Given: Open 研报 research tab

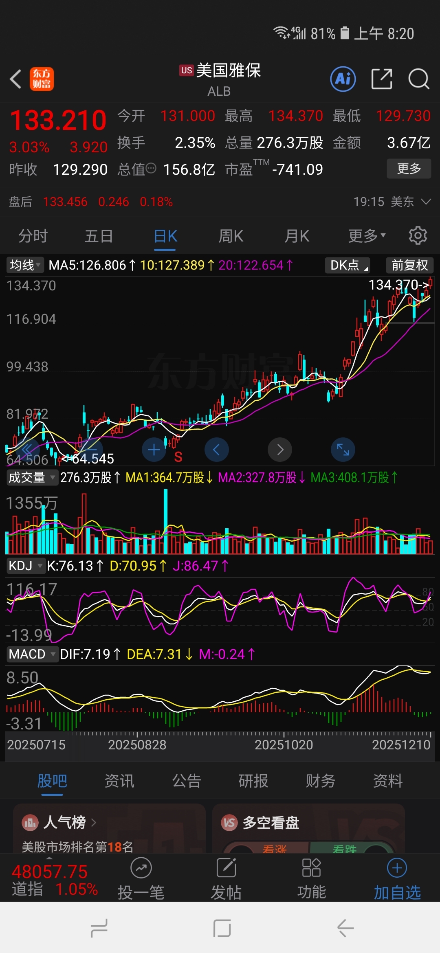Looking at the screenshot, I should [253, 781].
